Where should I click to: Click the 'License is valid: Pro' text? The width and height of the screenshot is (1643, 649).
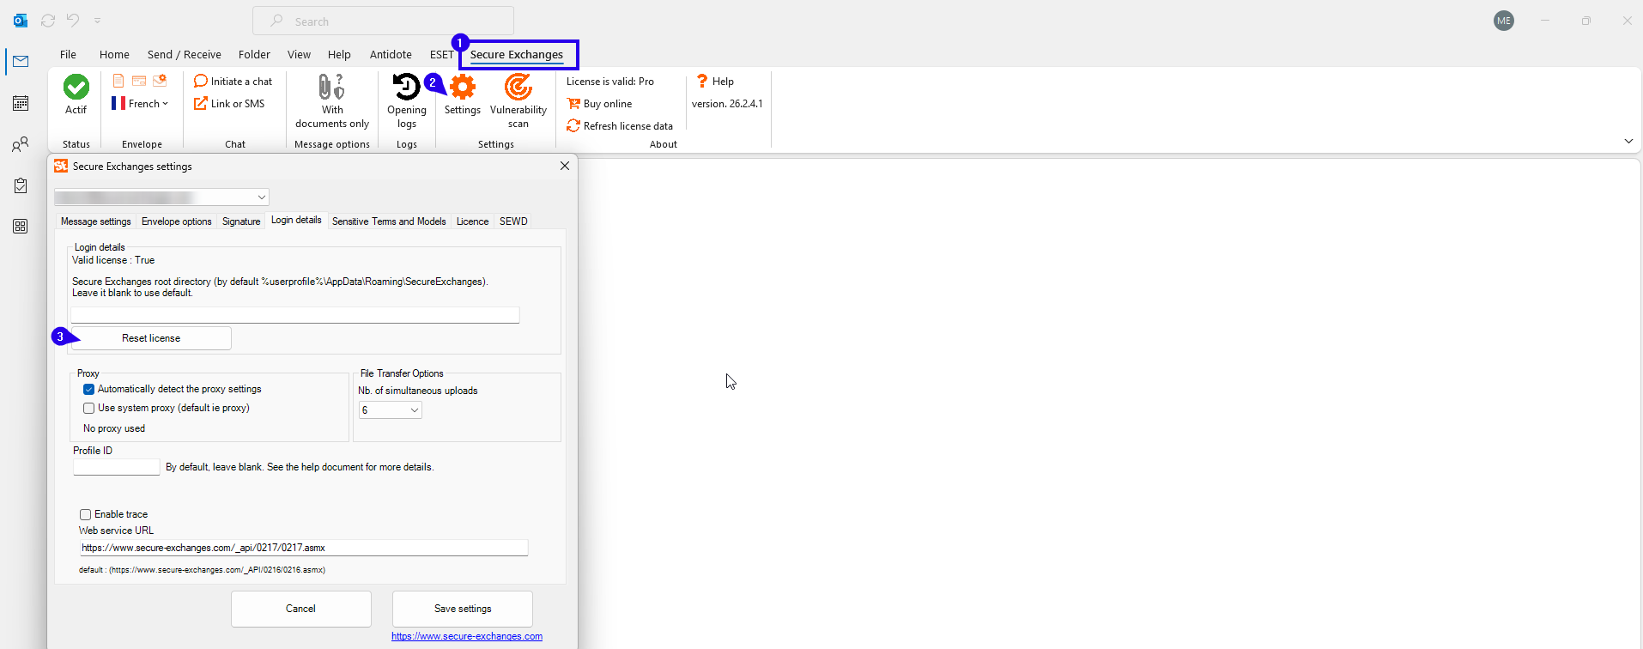[x=610, y=82]
